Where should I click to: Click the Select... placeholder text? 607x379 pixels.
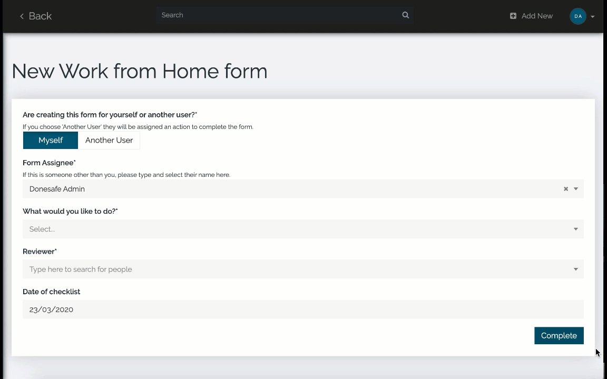(42, 229)
